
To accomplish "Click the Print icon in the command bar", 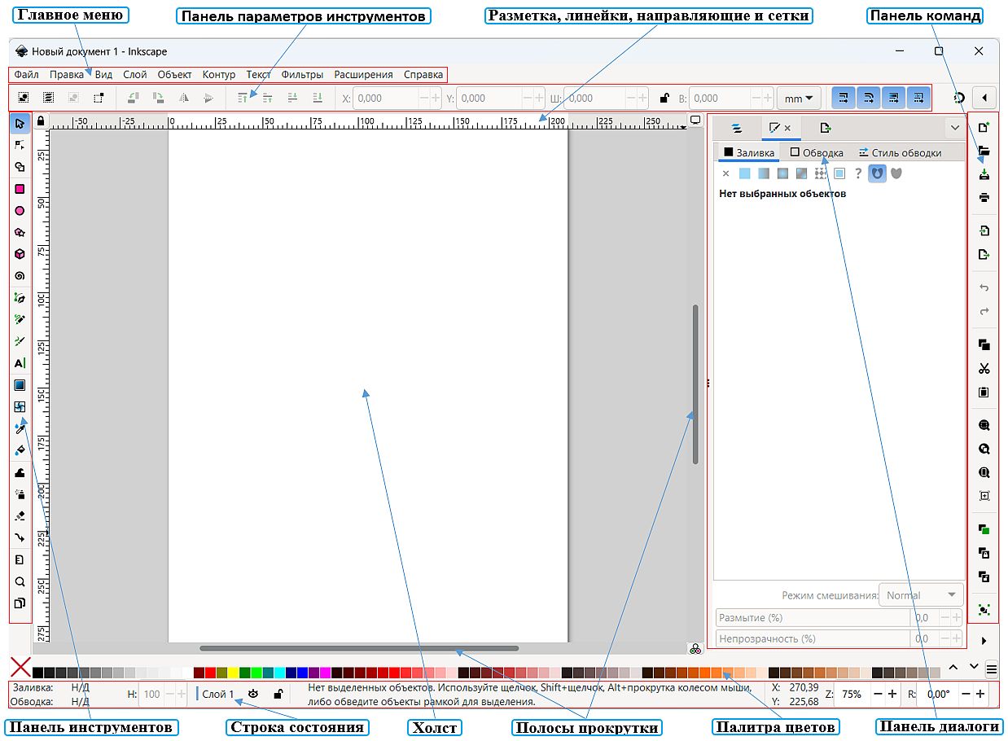I will pyautogui.click(x=984, y=197).
